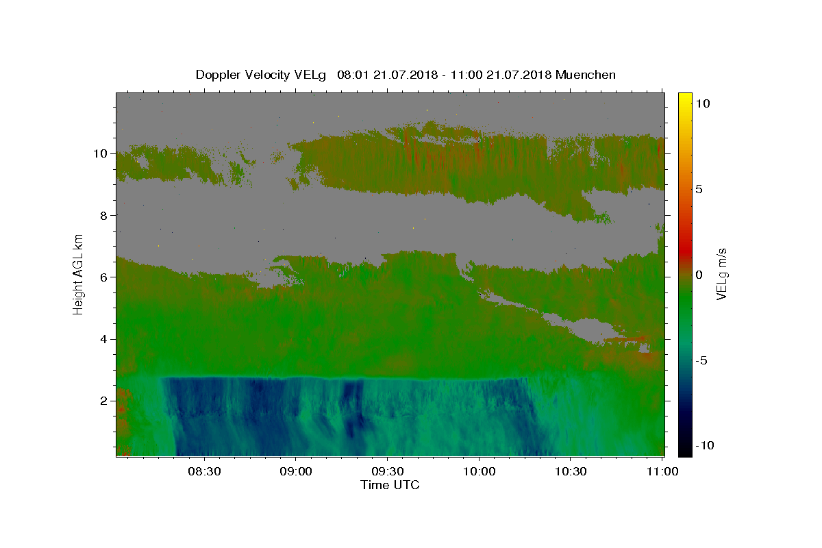Click the height tick label '6'

coord(105,277)
